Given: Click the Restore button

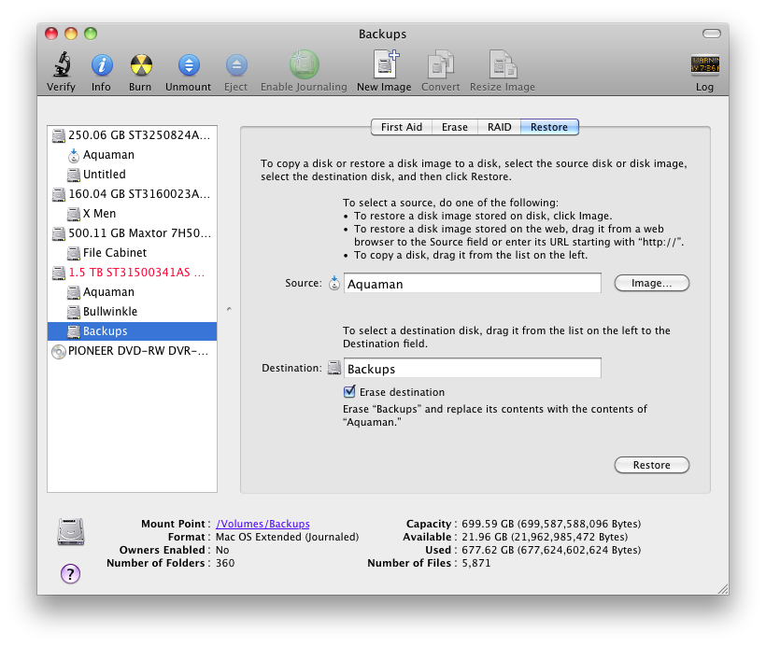Looking at the screenshot, I should (652, 465).
